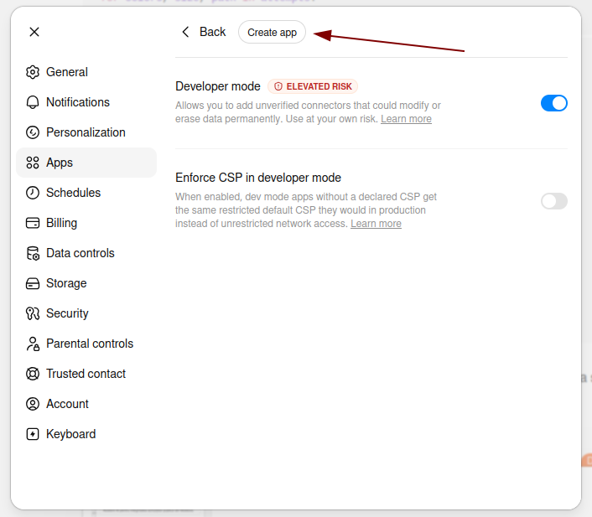The width and height of the screenshot is (592, 517).
Task: Click the Trusted contact lifebuoy icon
Action: pyautogui.click(x=33, y=374)
